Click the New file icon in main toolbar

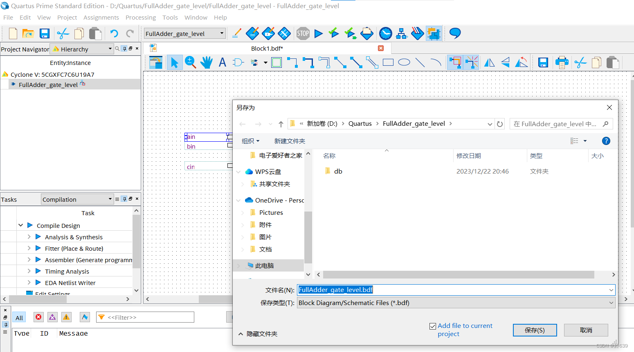(13, 33)
